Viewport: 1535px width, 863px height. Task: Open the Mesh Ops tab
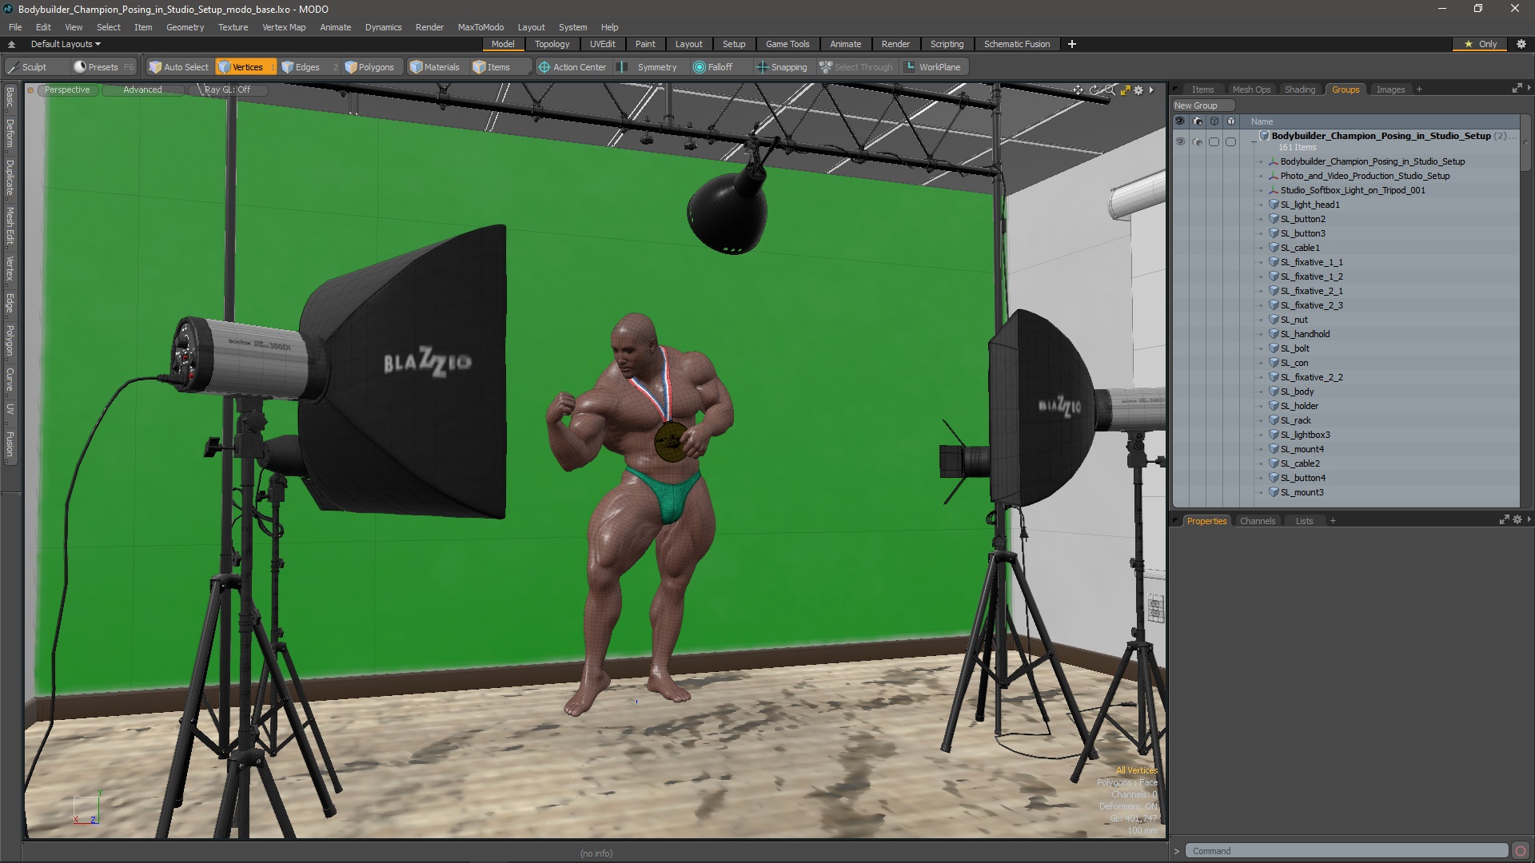(x=1251, y=89)
